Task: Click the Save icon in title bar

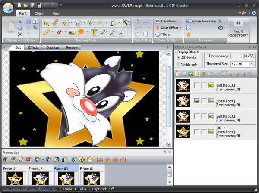Action: click(x=33, y=6)
